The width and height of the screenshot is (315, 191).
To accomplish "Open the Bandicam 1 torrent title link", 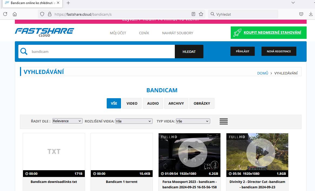I will pos(122,182).
